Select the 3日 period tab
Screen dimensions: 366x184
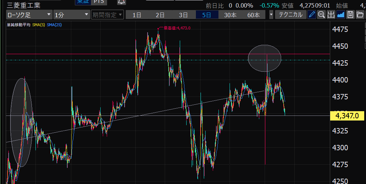pyautogui.click(x=183, y=15)
